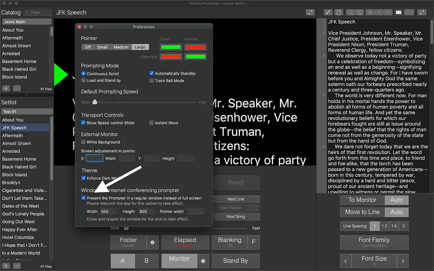The image size is (434, 271).
Task: Open Footer settings gear icon
Action: 153,242
